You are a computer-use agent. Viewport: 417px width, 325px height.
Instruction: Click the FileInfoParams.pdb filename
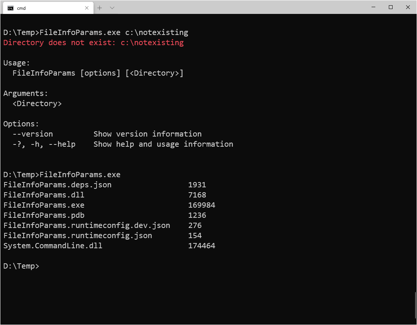point(44,215)
